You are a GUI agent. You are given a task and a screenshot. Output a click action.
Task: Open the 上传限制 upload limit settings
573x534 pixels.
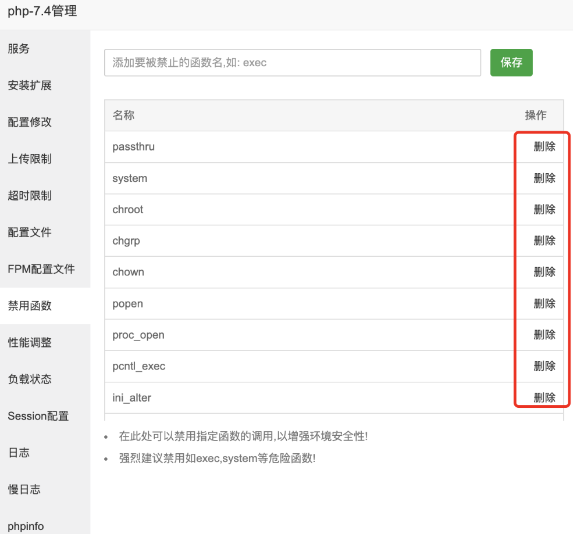click(29, 159)
